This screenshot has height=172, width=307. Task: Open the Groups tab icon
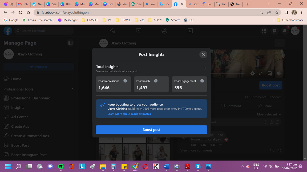point(164,31)
